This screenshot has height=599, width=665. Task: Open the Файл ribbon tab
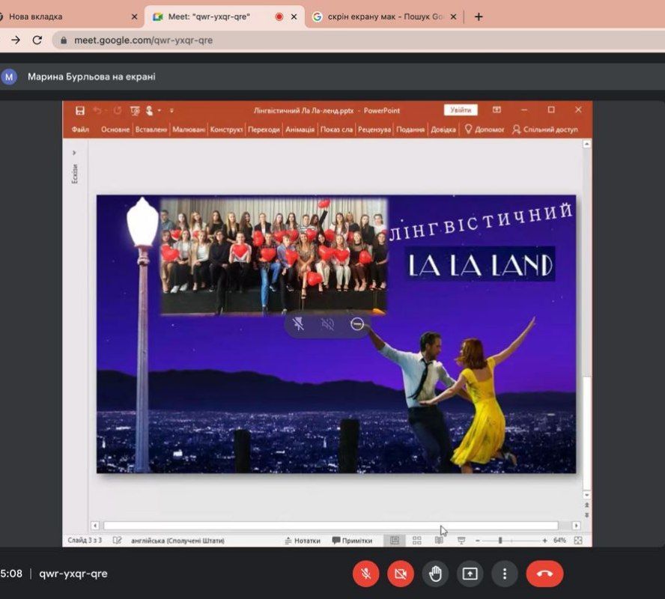coord(80,130)
